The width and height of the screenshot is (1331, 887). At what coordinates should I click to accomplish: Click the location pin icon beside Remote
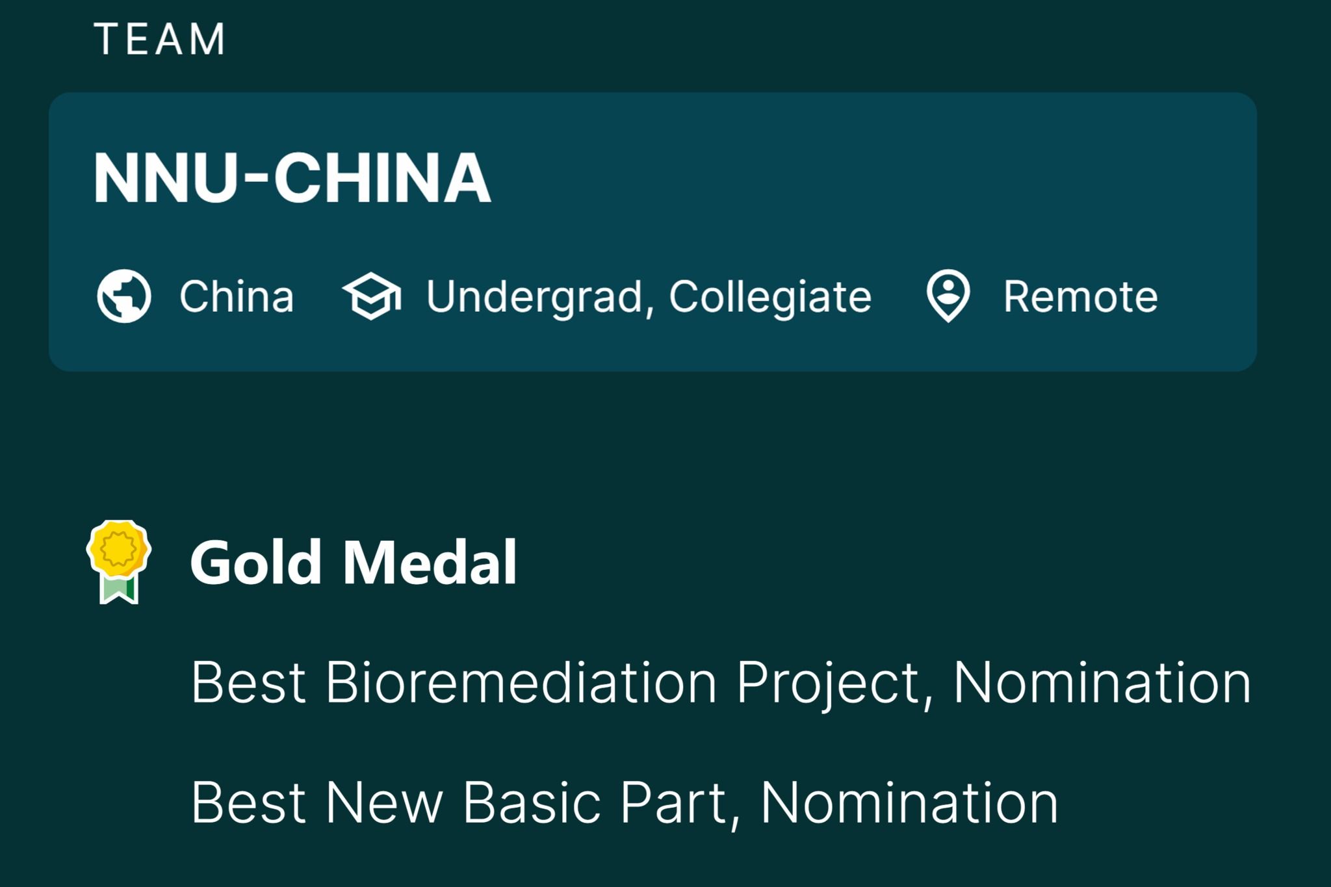[948, 296]
